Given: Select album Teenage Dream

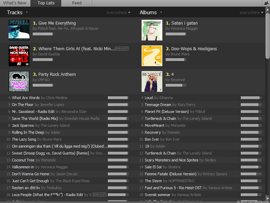Looking at the screenshot, I should click(x=158, y=105).
